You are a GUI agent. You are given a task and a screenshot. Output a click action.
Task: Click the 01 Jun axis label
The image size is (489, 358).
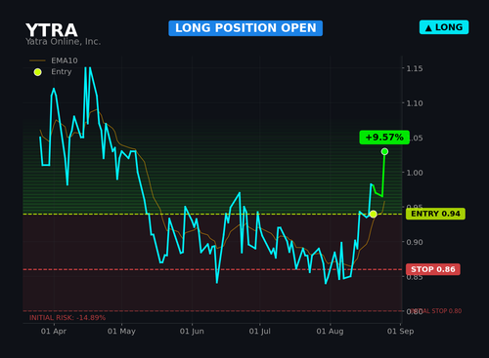(x=192, y=332)
